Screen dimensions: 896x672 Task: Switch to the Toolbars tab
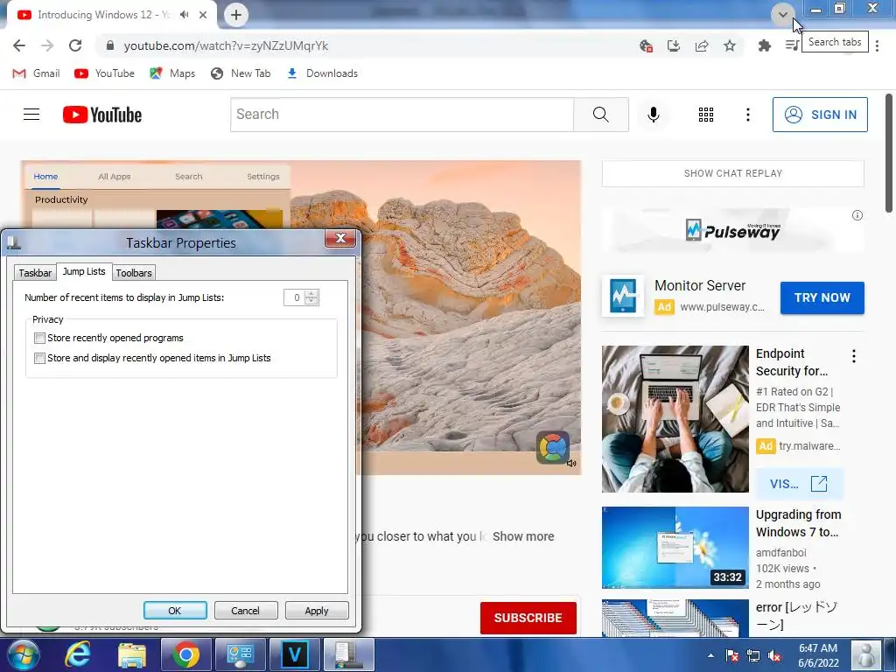coord(134,273)
